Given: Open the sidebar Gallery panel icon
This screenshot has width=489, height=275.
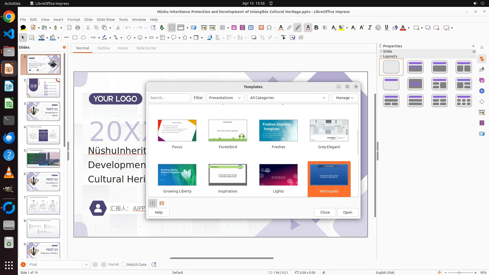Looking at the screenshot, I should pos(482,80).
